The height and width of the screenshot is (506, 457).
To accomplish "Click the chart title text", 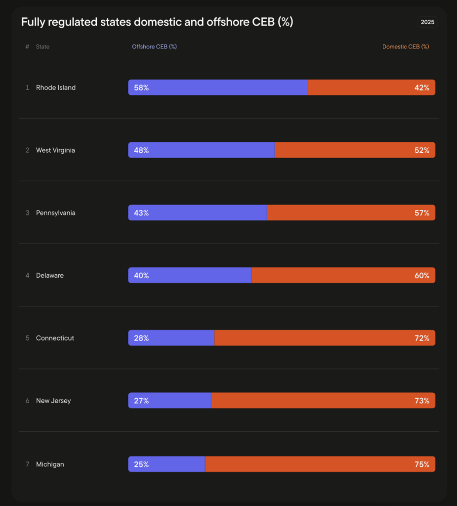I will point(157,22).
